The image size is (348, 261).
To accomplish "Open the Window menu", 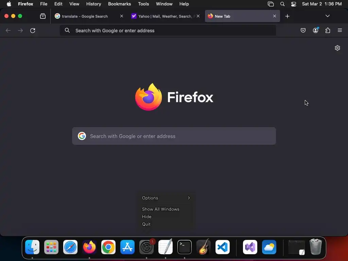I will pyautogui.click(x=164, y=4).
